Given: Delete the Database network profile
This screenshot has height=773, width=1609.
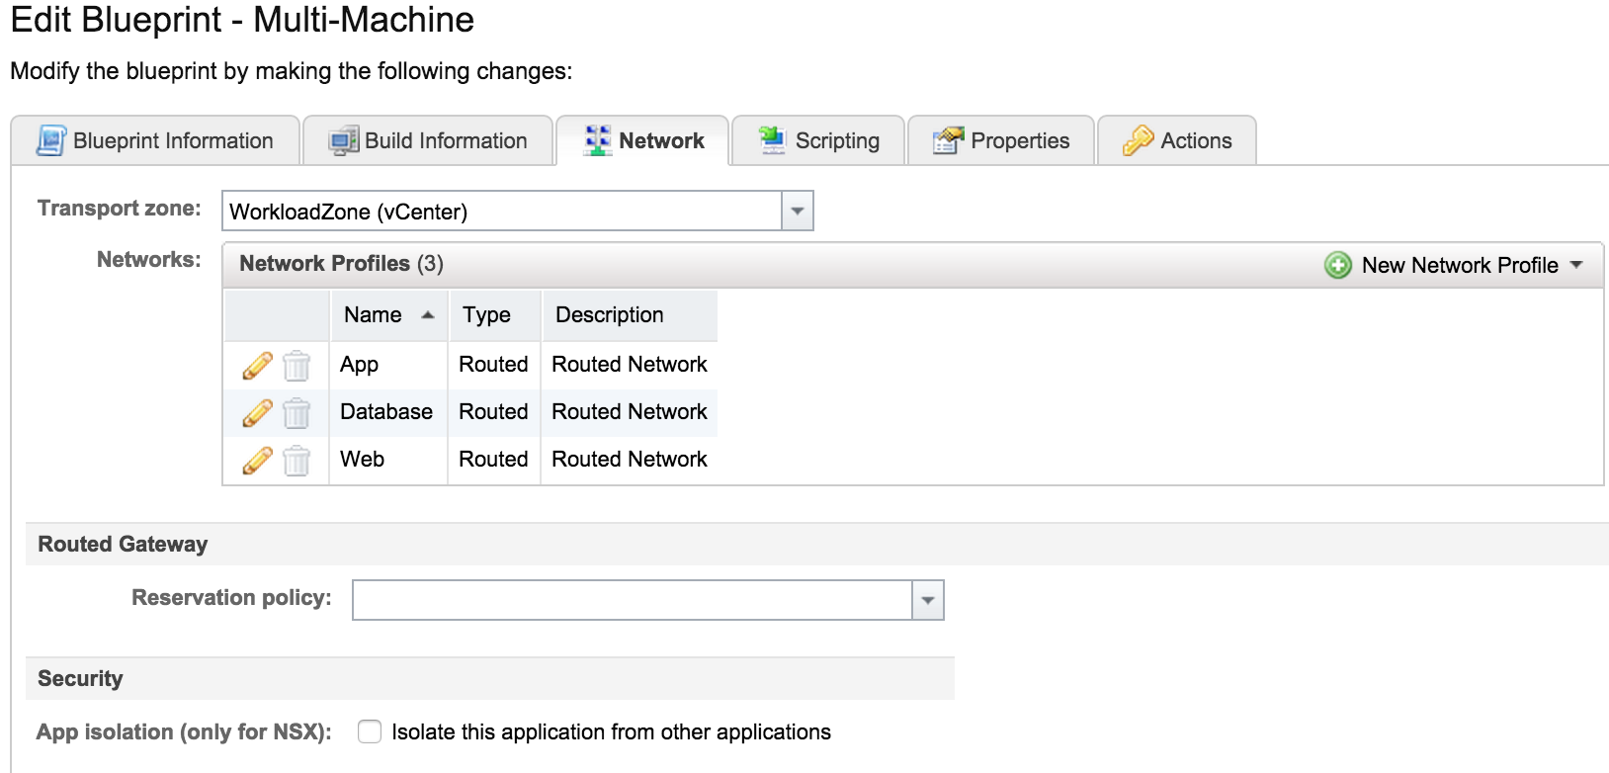Looking at the screenshot, I should (x=296, y=413).
